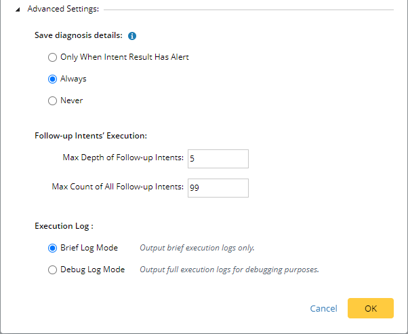
Task: Enable the Brief Log Mode radio button
Action: 52,248
